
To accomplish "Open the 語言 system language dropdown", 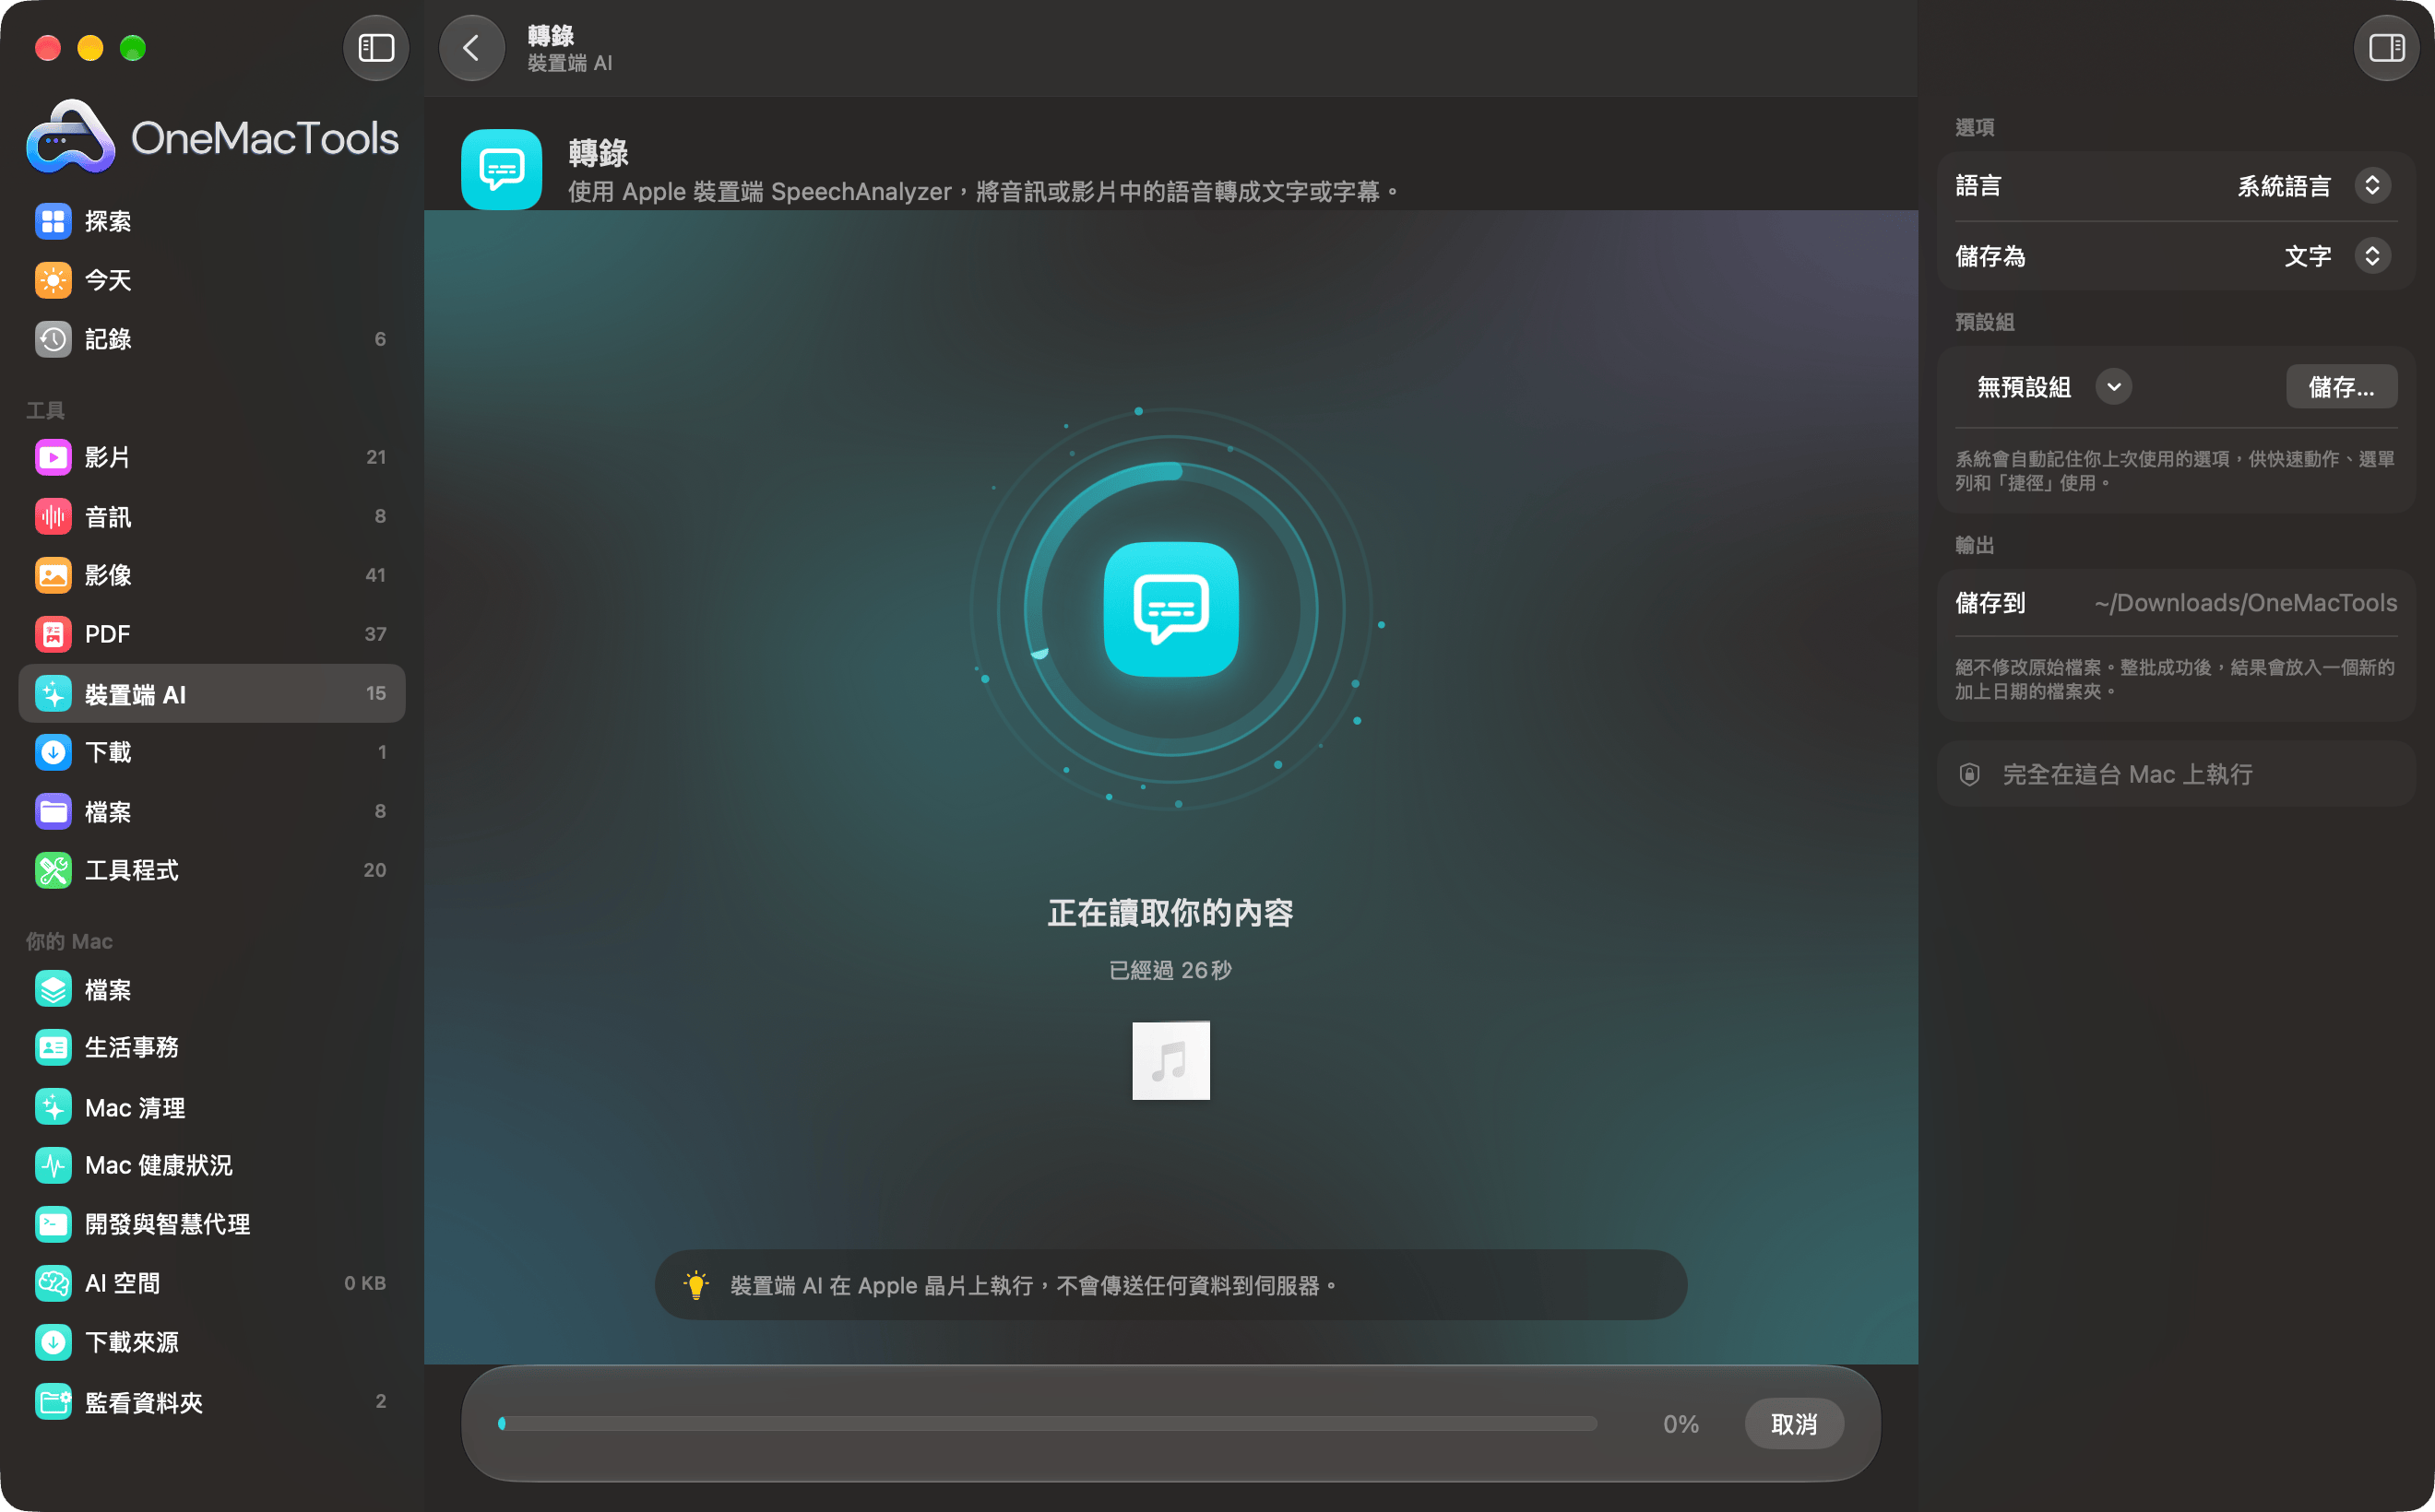I will click(2313, 186).
